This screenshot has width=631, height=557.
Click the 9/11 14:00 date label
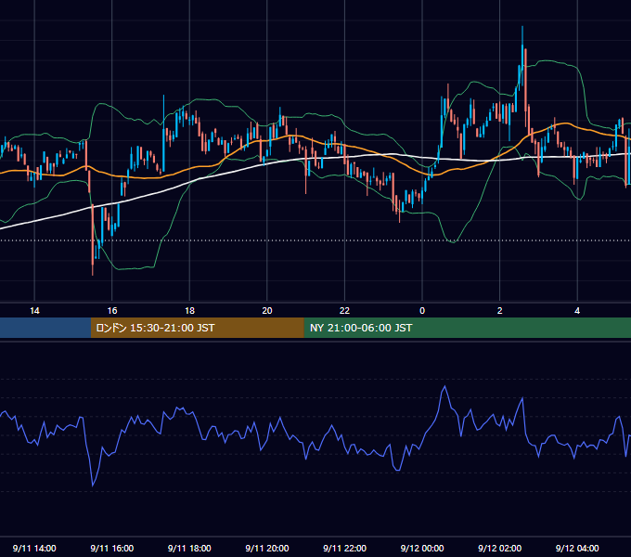pyautogui.click(x=34, y=548)
